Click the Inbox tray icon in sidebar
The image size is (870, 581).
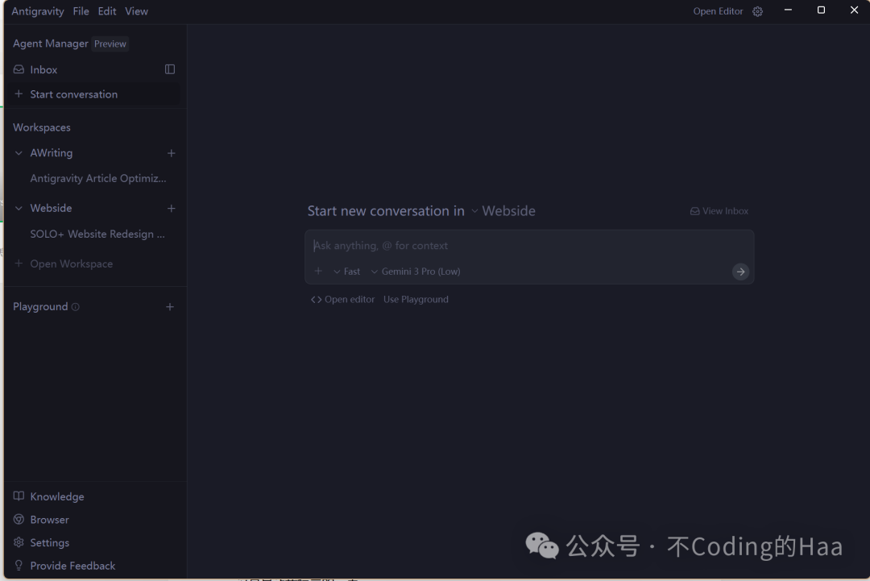click(x=19, y=69)
